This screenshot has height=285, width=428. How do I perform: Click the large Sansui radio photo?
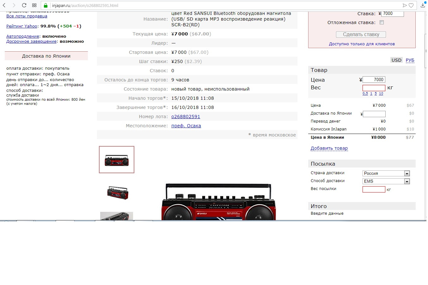tap(218, 202)
